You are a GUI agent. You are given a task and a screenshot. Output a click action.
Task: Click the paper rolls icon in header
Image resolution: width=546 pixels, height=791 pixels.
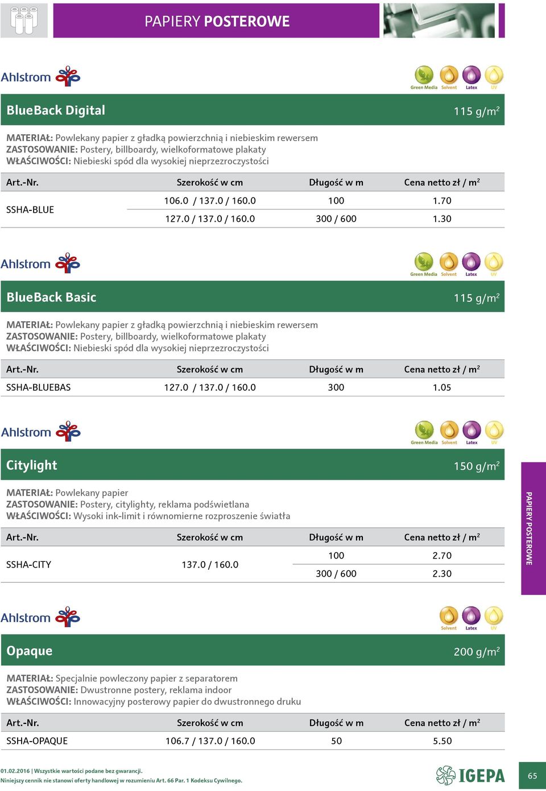pos(24,21)
